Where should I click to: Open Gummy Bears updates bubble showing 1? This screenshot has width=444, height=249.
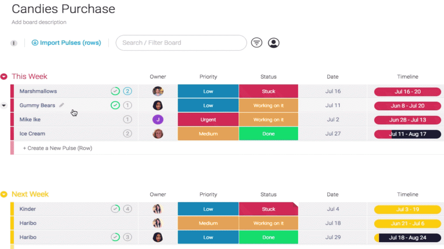[127, 105]
